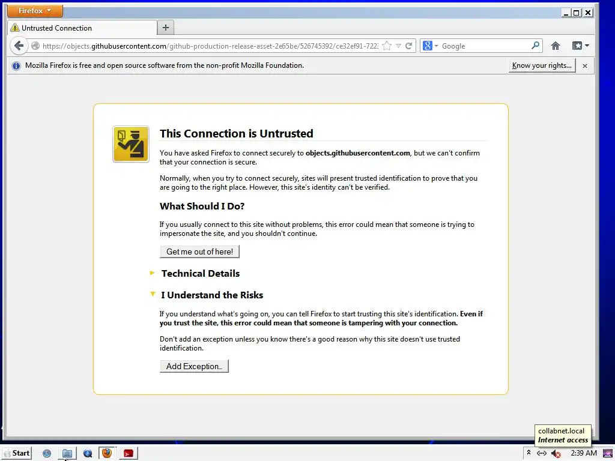
Task: Maximize the Firefox window
Action: pyautogui.click(x=576, y=13)
